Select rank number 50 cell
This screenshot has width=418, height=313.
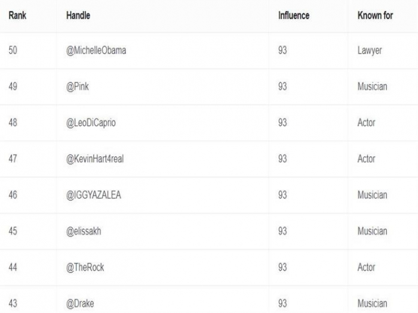(13, 51)
